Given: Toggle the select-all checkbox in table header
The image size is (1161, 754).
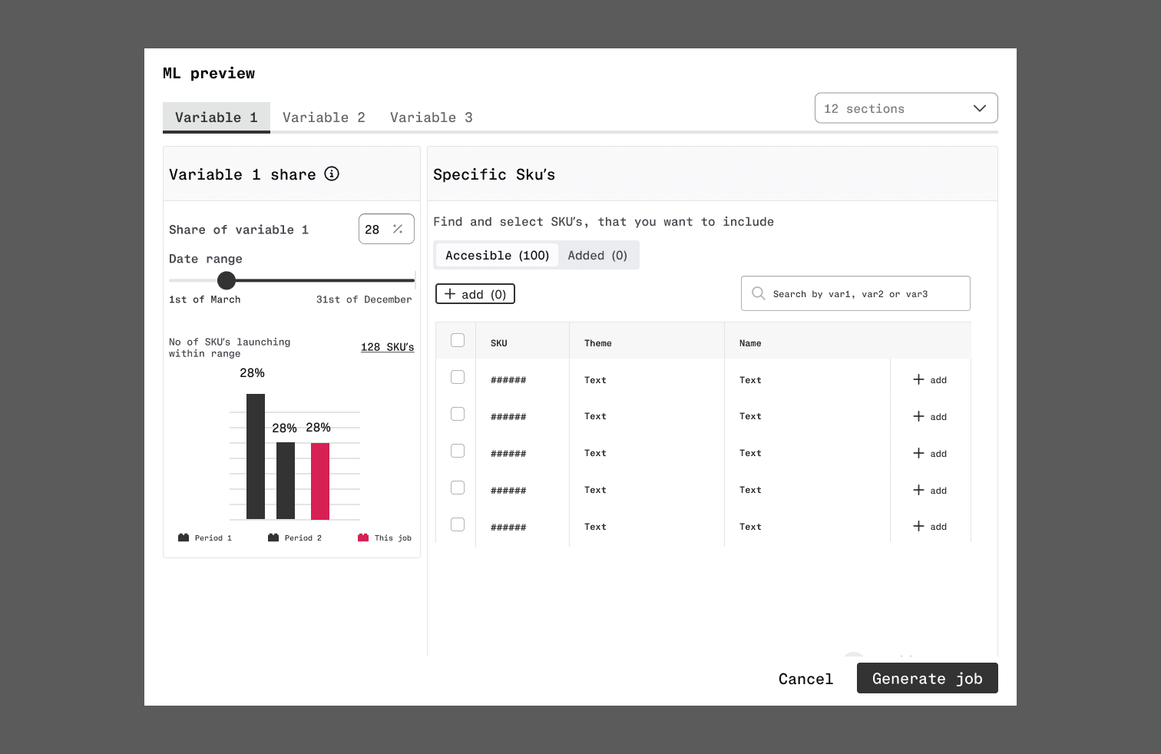Looking at the screenshot, I should point(458,340).
